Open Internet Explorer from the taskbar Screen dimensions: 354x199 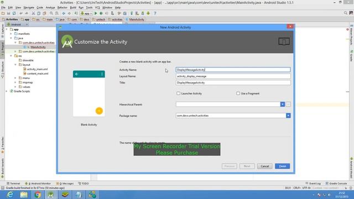point(10,195)
